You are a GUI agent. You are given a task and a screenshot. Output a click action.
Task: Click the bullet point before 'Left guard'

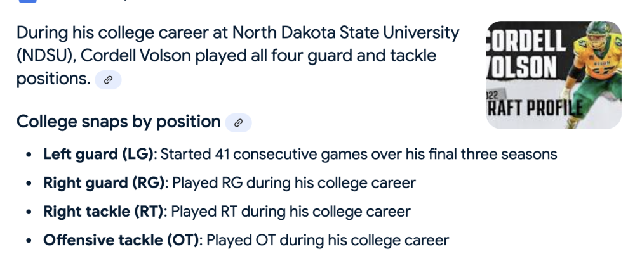pos(29,155)
